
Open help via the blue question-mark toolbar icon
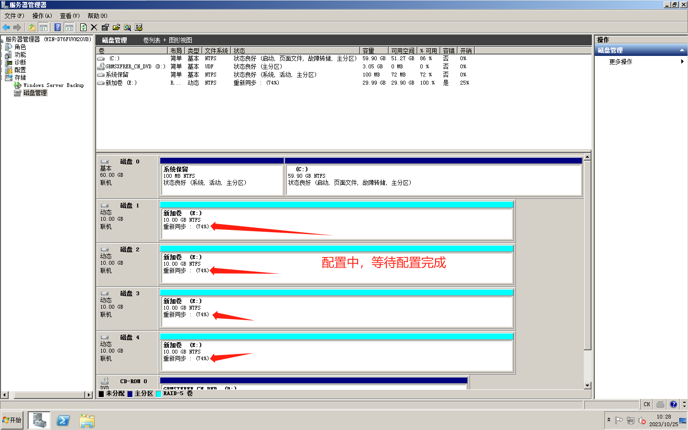[x=58, y=27]
